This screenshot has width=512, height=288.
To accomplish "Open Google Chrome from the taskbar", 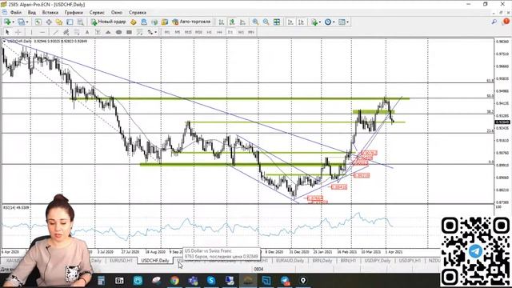I will (x=174, y=281).
